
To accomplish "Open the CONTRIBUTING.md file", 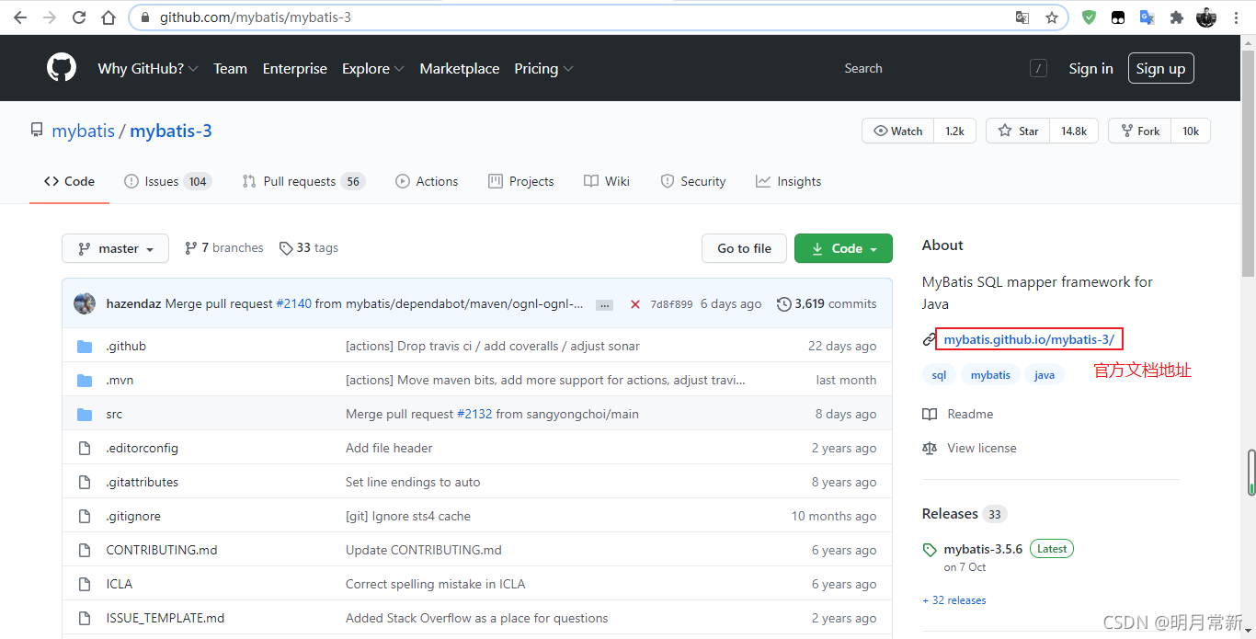I will tap(162, 551).
